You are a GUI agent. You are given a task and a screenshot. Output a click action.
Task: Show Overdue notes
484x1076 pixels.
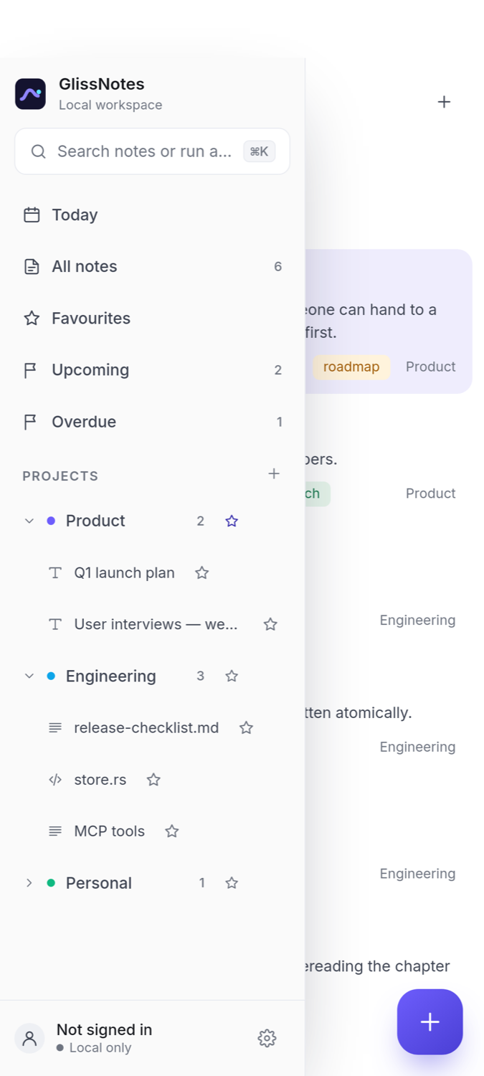click(x=152, y=422)
